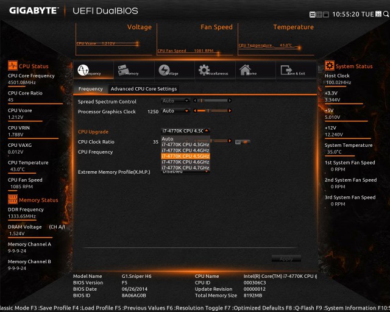Click the Memory Status chip icon
Image resolution: width=390 pixels, height=312 pixels.
click(x=12, y=199)
